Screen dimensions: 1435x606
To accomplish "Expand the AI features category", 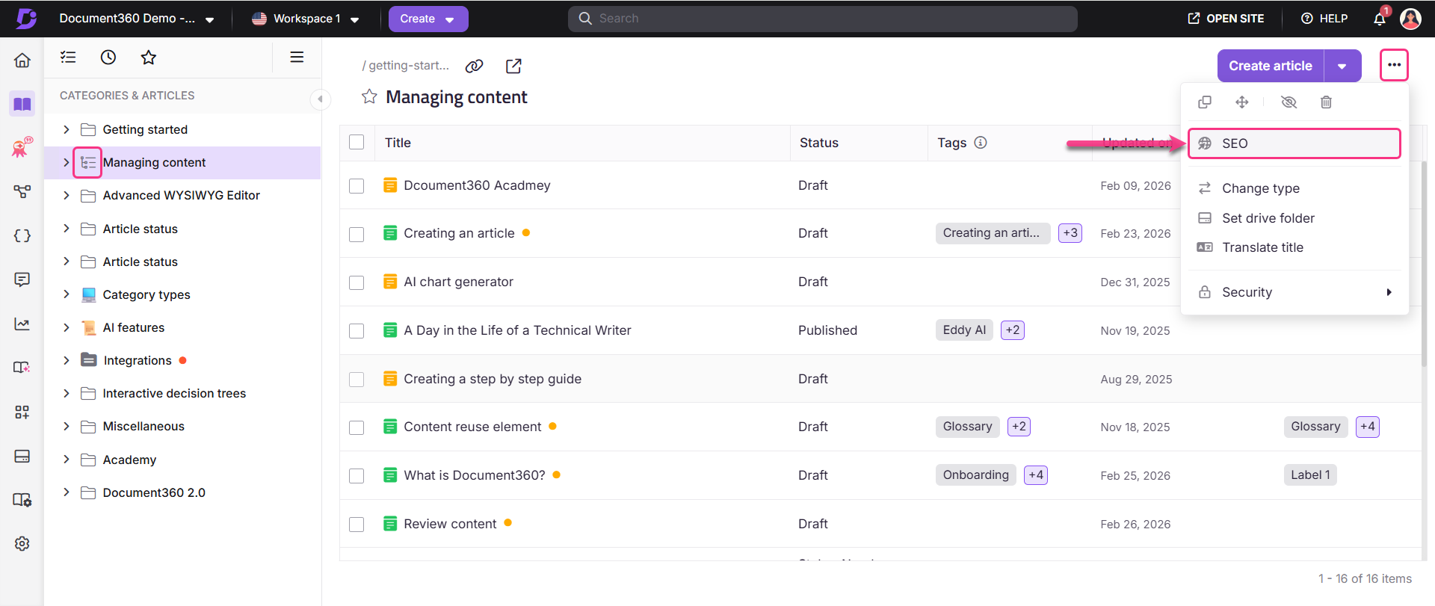I will click(x=67, y=327).
